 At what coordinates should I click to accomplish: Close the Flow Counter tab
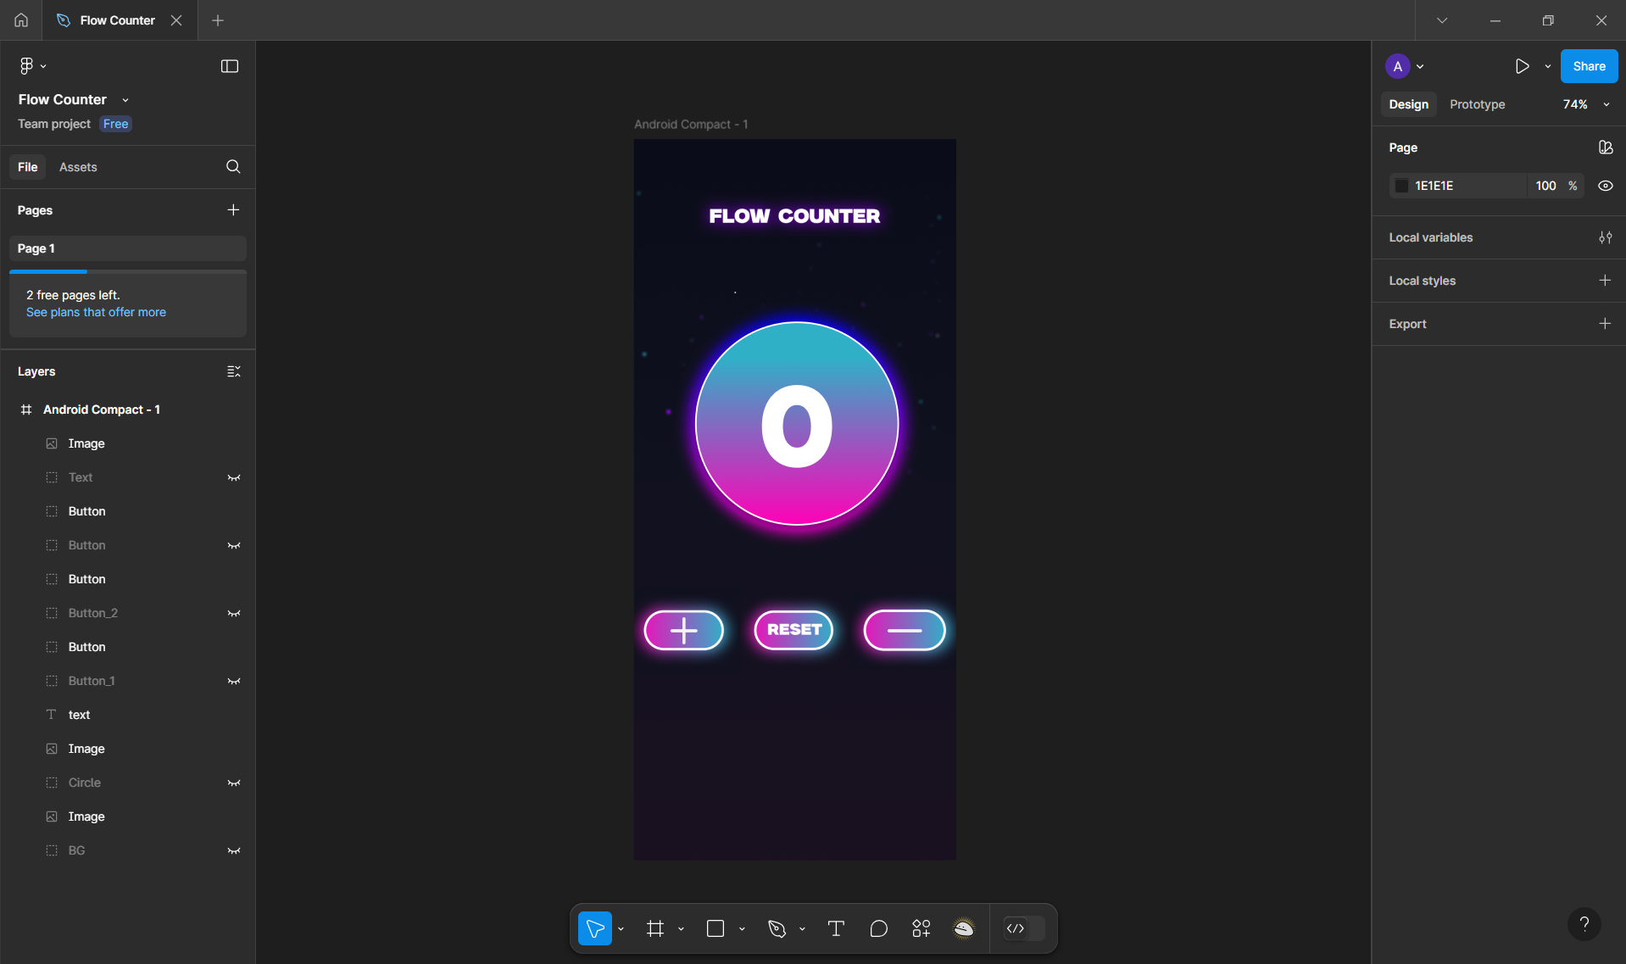pyautogui.click(x=176, y=20)
